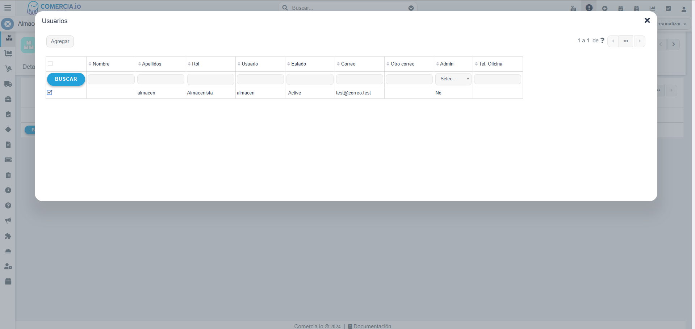Click the Rol filter field
The height and width of the screenshot is (329, 695).
[x=211, y=79]
